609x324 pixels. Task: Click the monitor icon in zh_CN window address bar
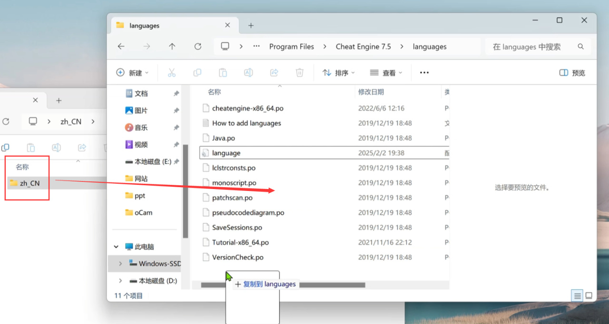(x=33, y=122)
